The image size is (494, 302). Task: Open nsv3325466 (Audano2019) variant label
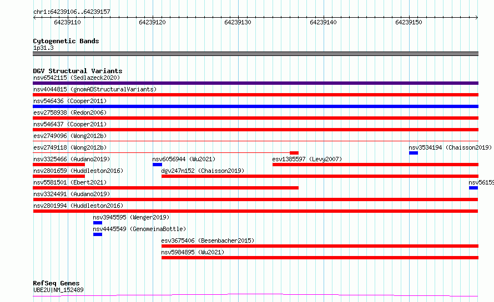tap(72, 159)
